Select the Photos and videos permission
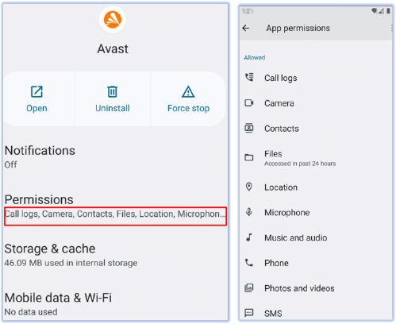 (316, 288)
